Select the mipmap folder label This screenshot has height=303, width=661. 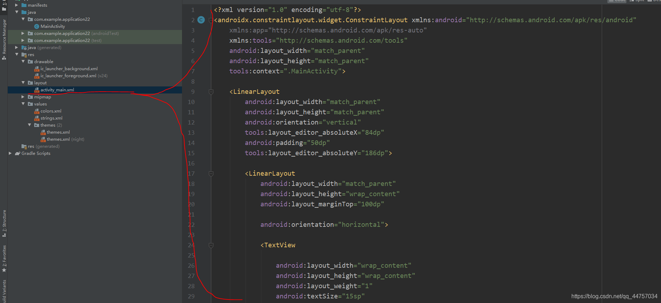pyautogui.click(x=42, y=97)
